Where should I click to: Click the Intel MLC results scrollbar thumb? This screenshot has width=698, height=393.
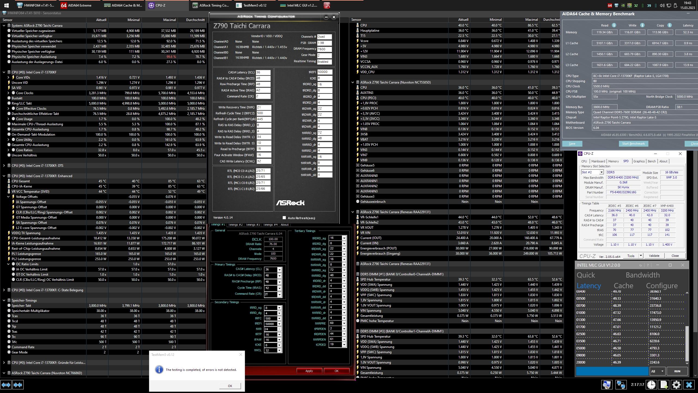(687, 343)
